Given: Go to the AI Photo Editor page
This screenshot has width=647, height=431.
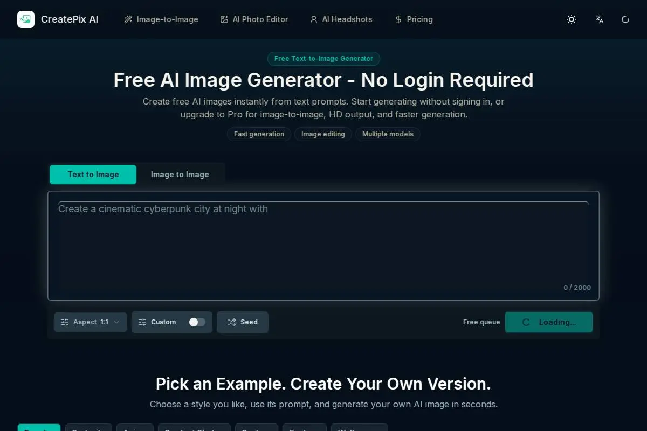Looking at the screenshot, I should (254, 19).
